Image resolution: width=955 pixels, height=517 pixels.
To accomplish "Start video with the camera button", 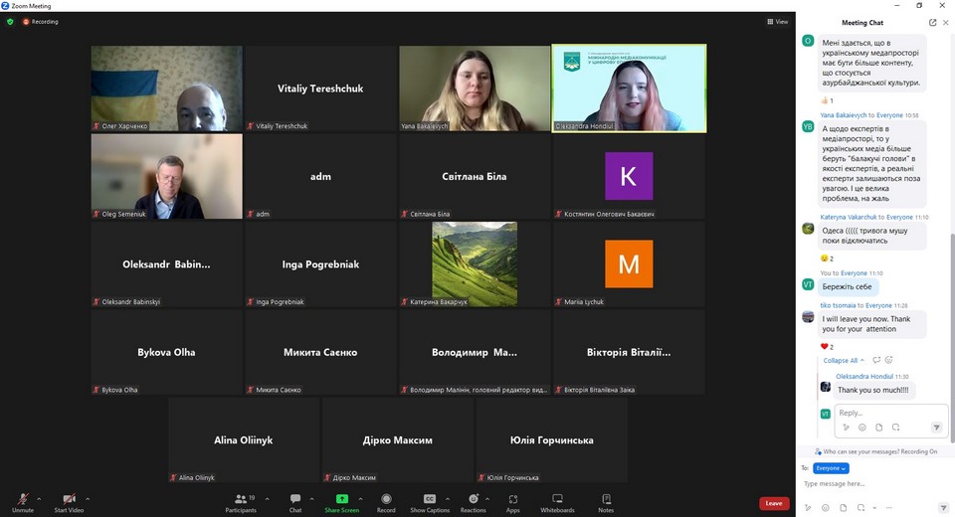I will tap(69, 502).
